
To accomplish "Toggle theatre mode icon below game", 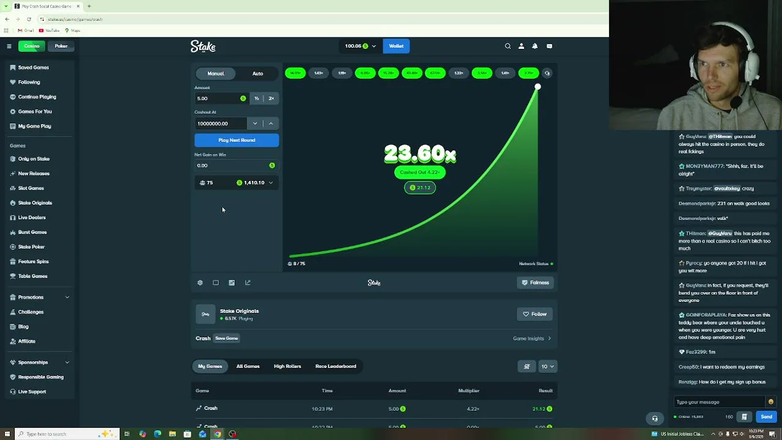I will (216, 282).
